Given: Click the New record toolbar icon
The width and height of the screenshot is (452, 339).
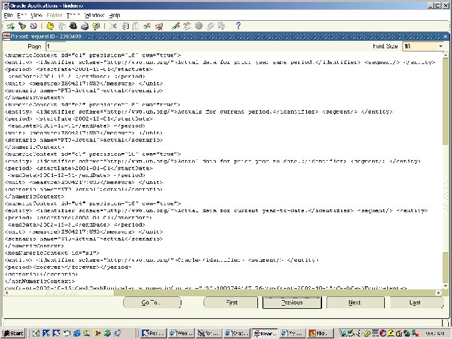Looking at the screenshot, I should click(11, 26).
